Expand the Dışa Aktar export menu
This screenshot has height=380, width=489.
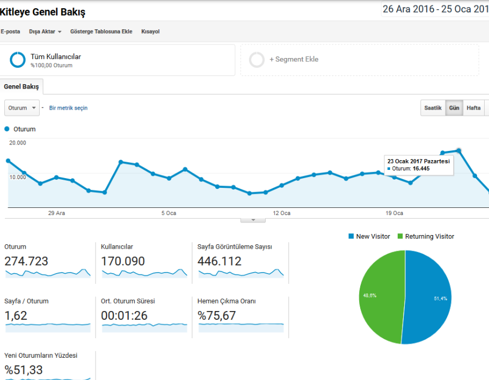[x=45, y=31]
